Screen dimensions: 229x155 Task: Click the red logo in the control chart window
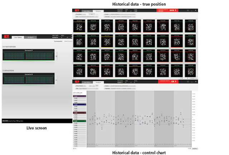coord(77,81)
